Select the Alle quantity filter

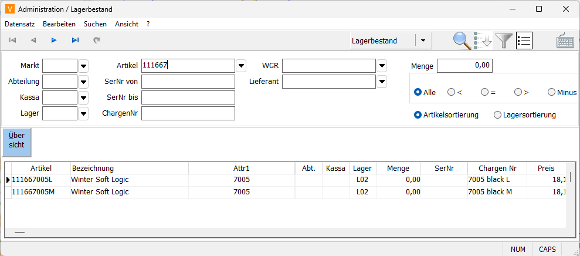point(418,92)
